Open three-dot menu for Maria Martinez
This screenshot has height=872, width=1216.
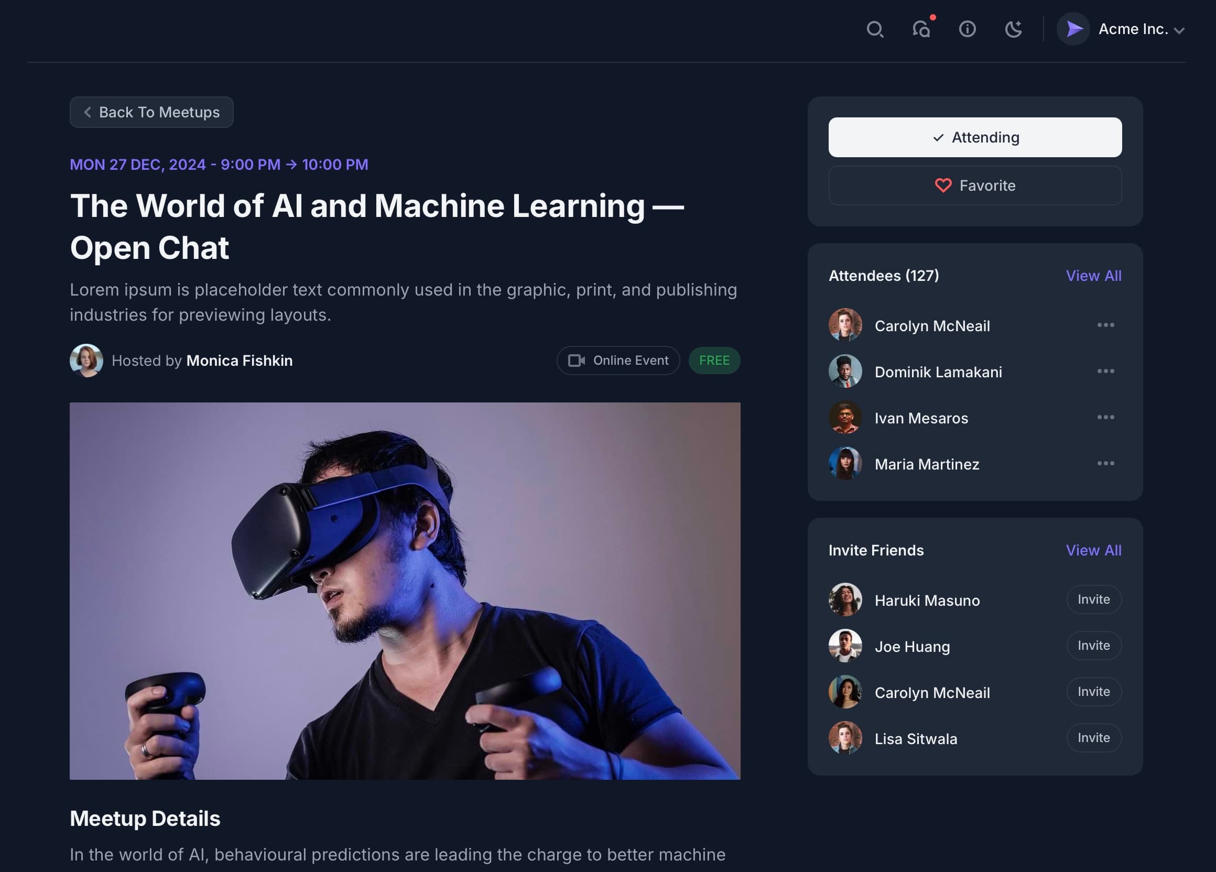[1105, 464]
